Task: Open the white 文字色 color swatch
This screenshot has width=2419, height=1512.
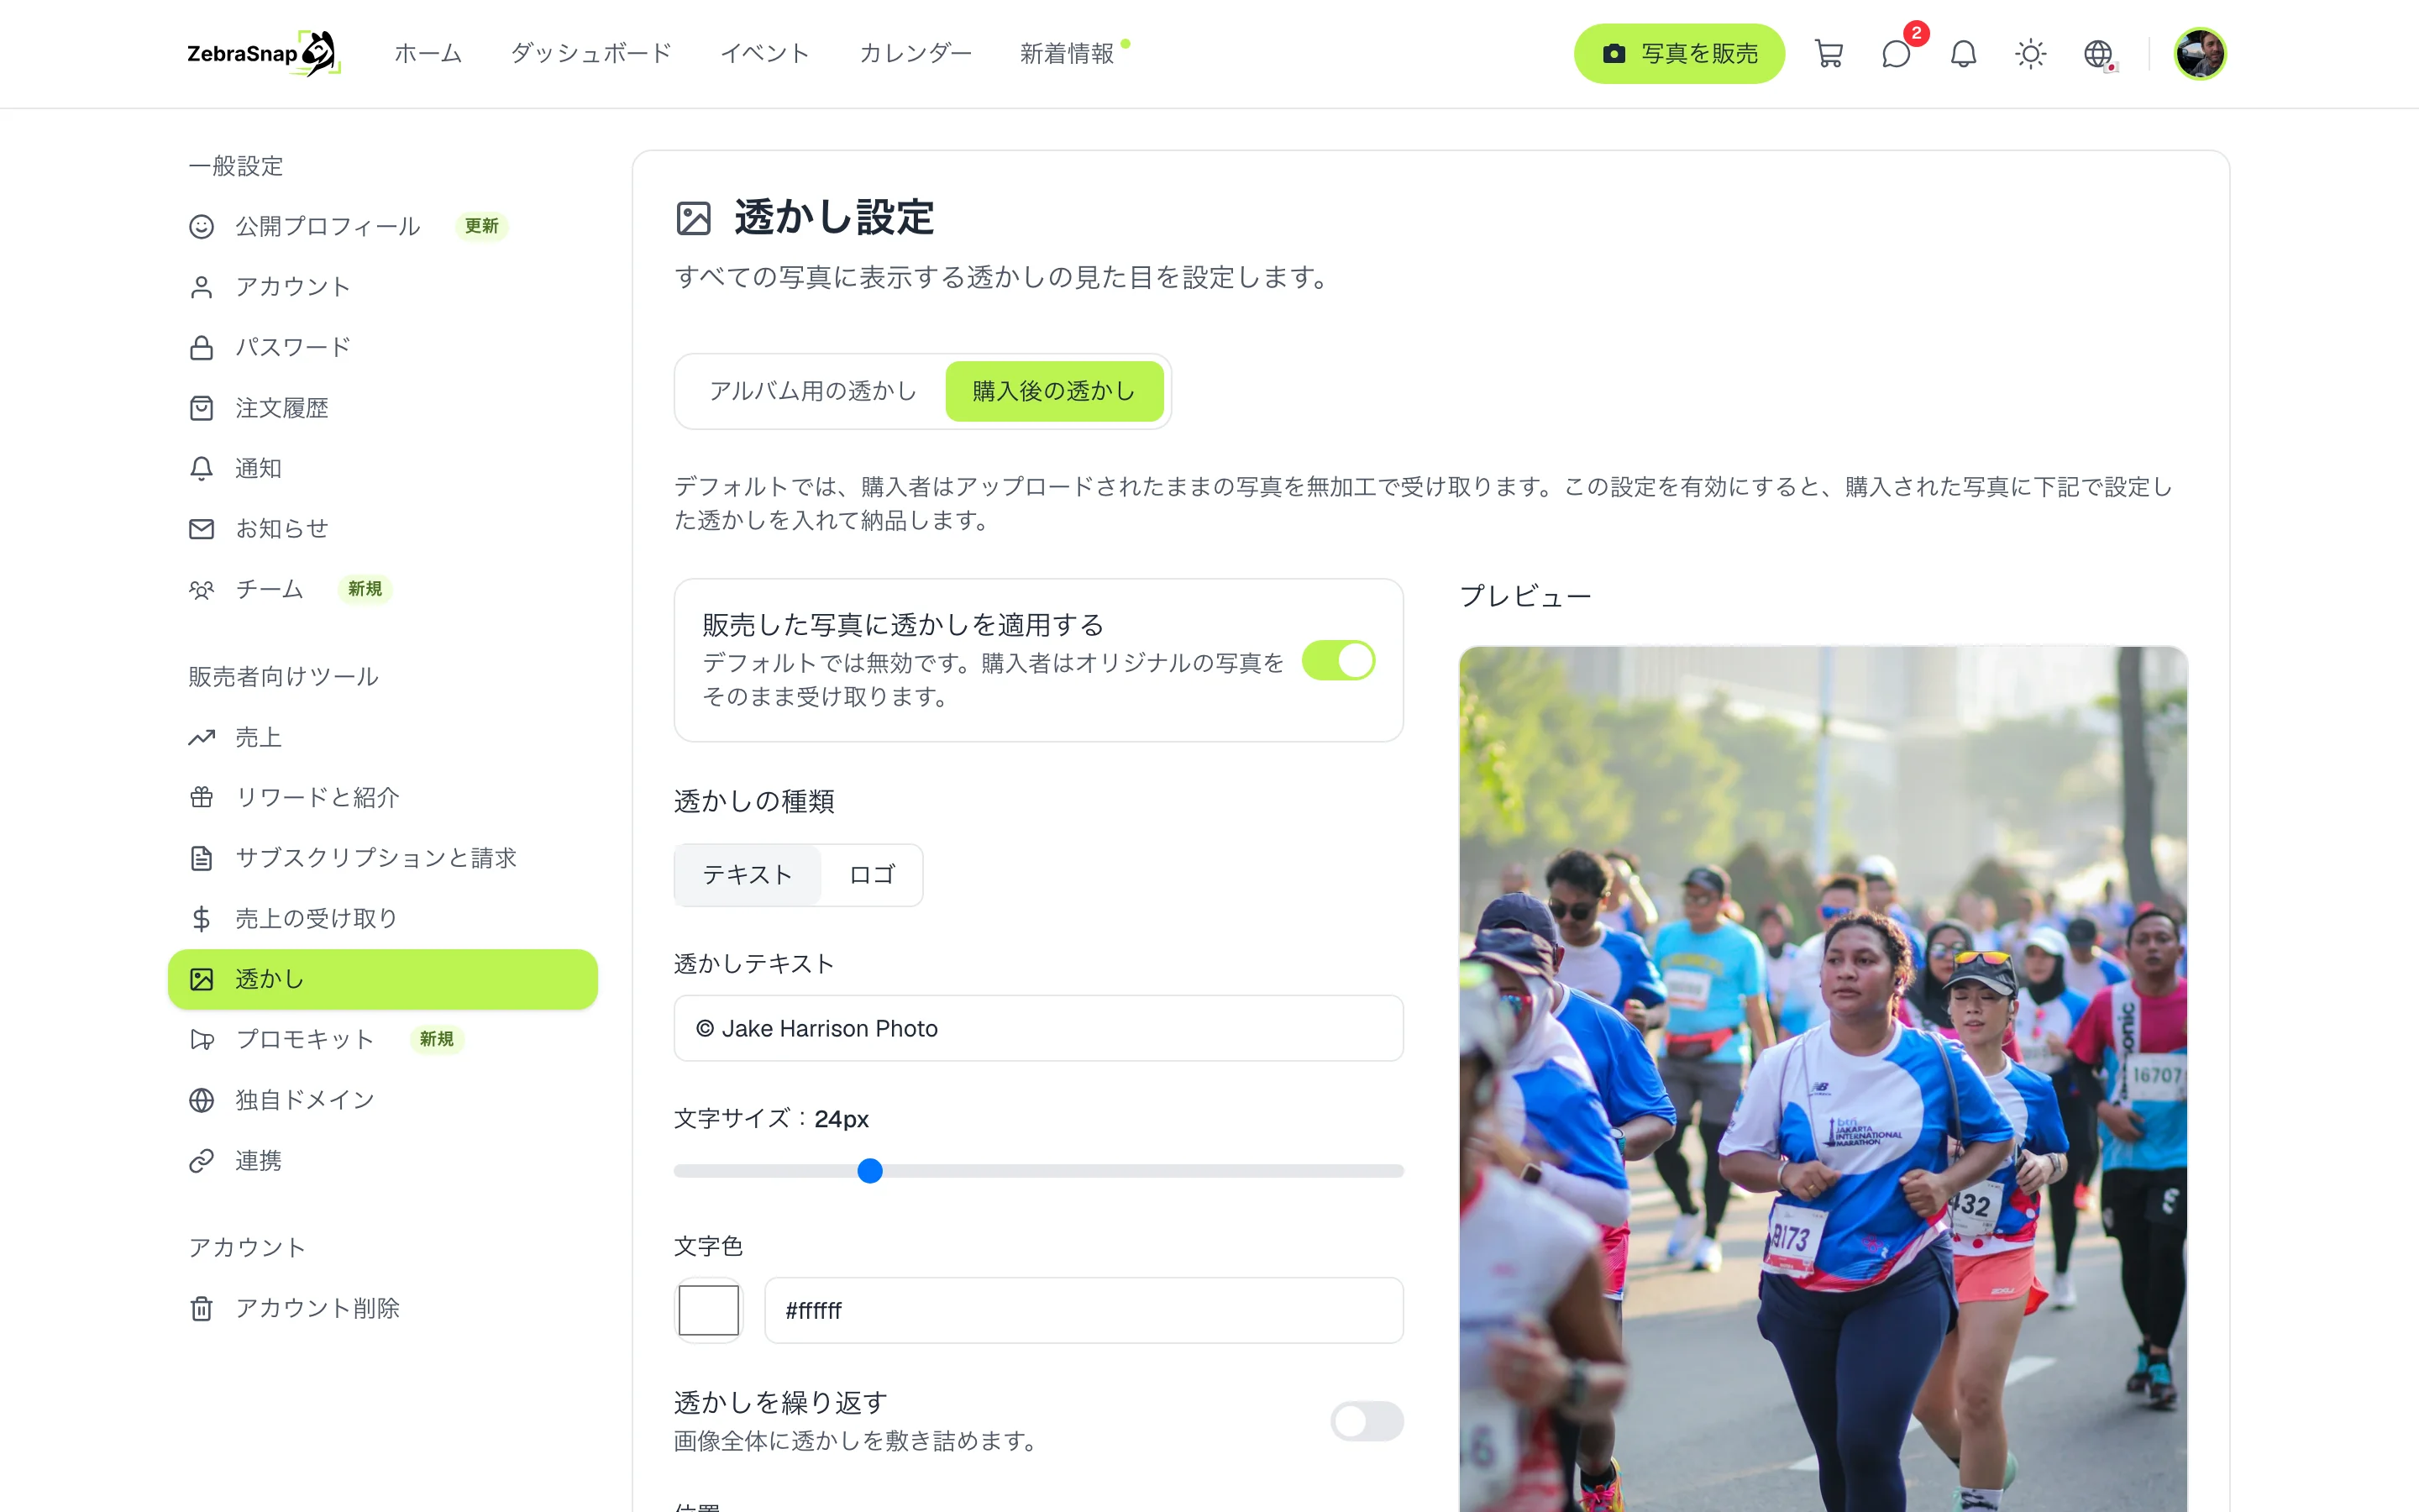Action: click(709, 1310)
